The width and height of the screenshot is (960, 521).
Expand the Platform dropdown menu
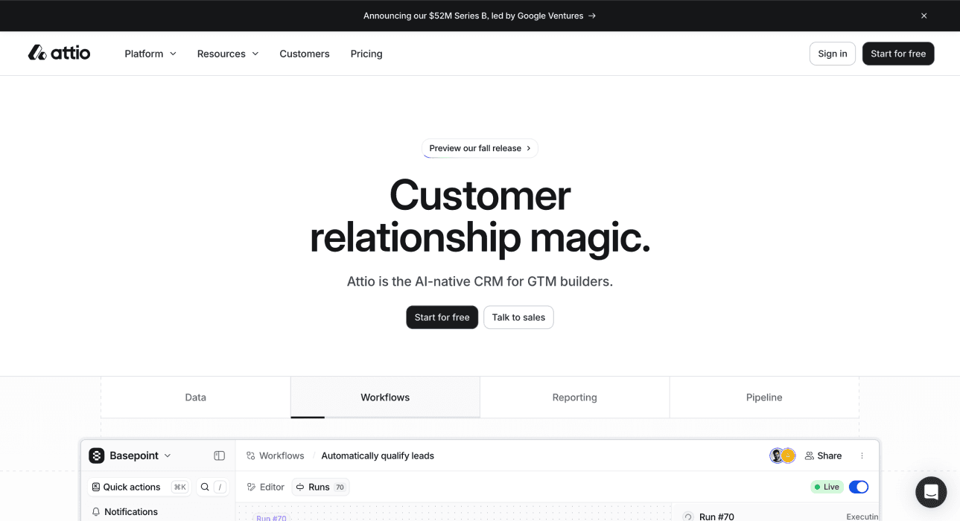tap(150, 54)
